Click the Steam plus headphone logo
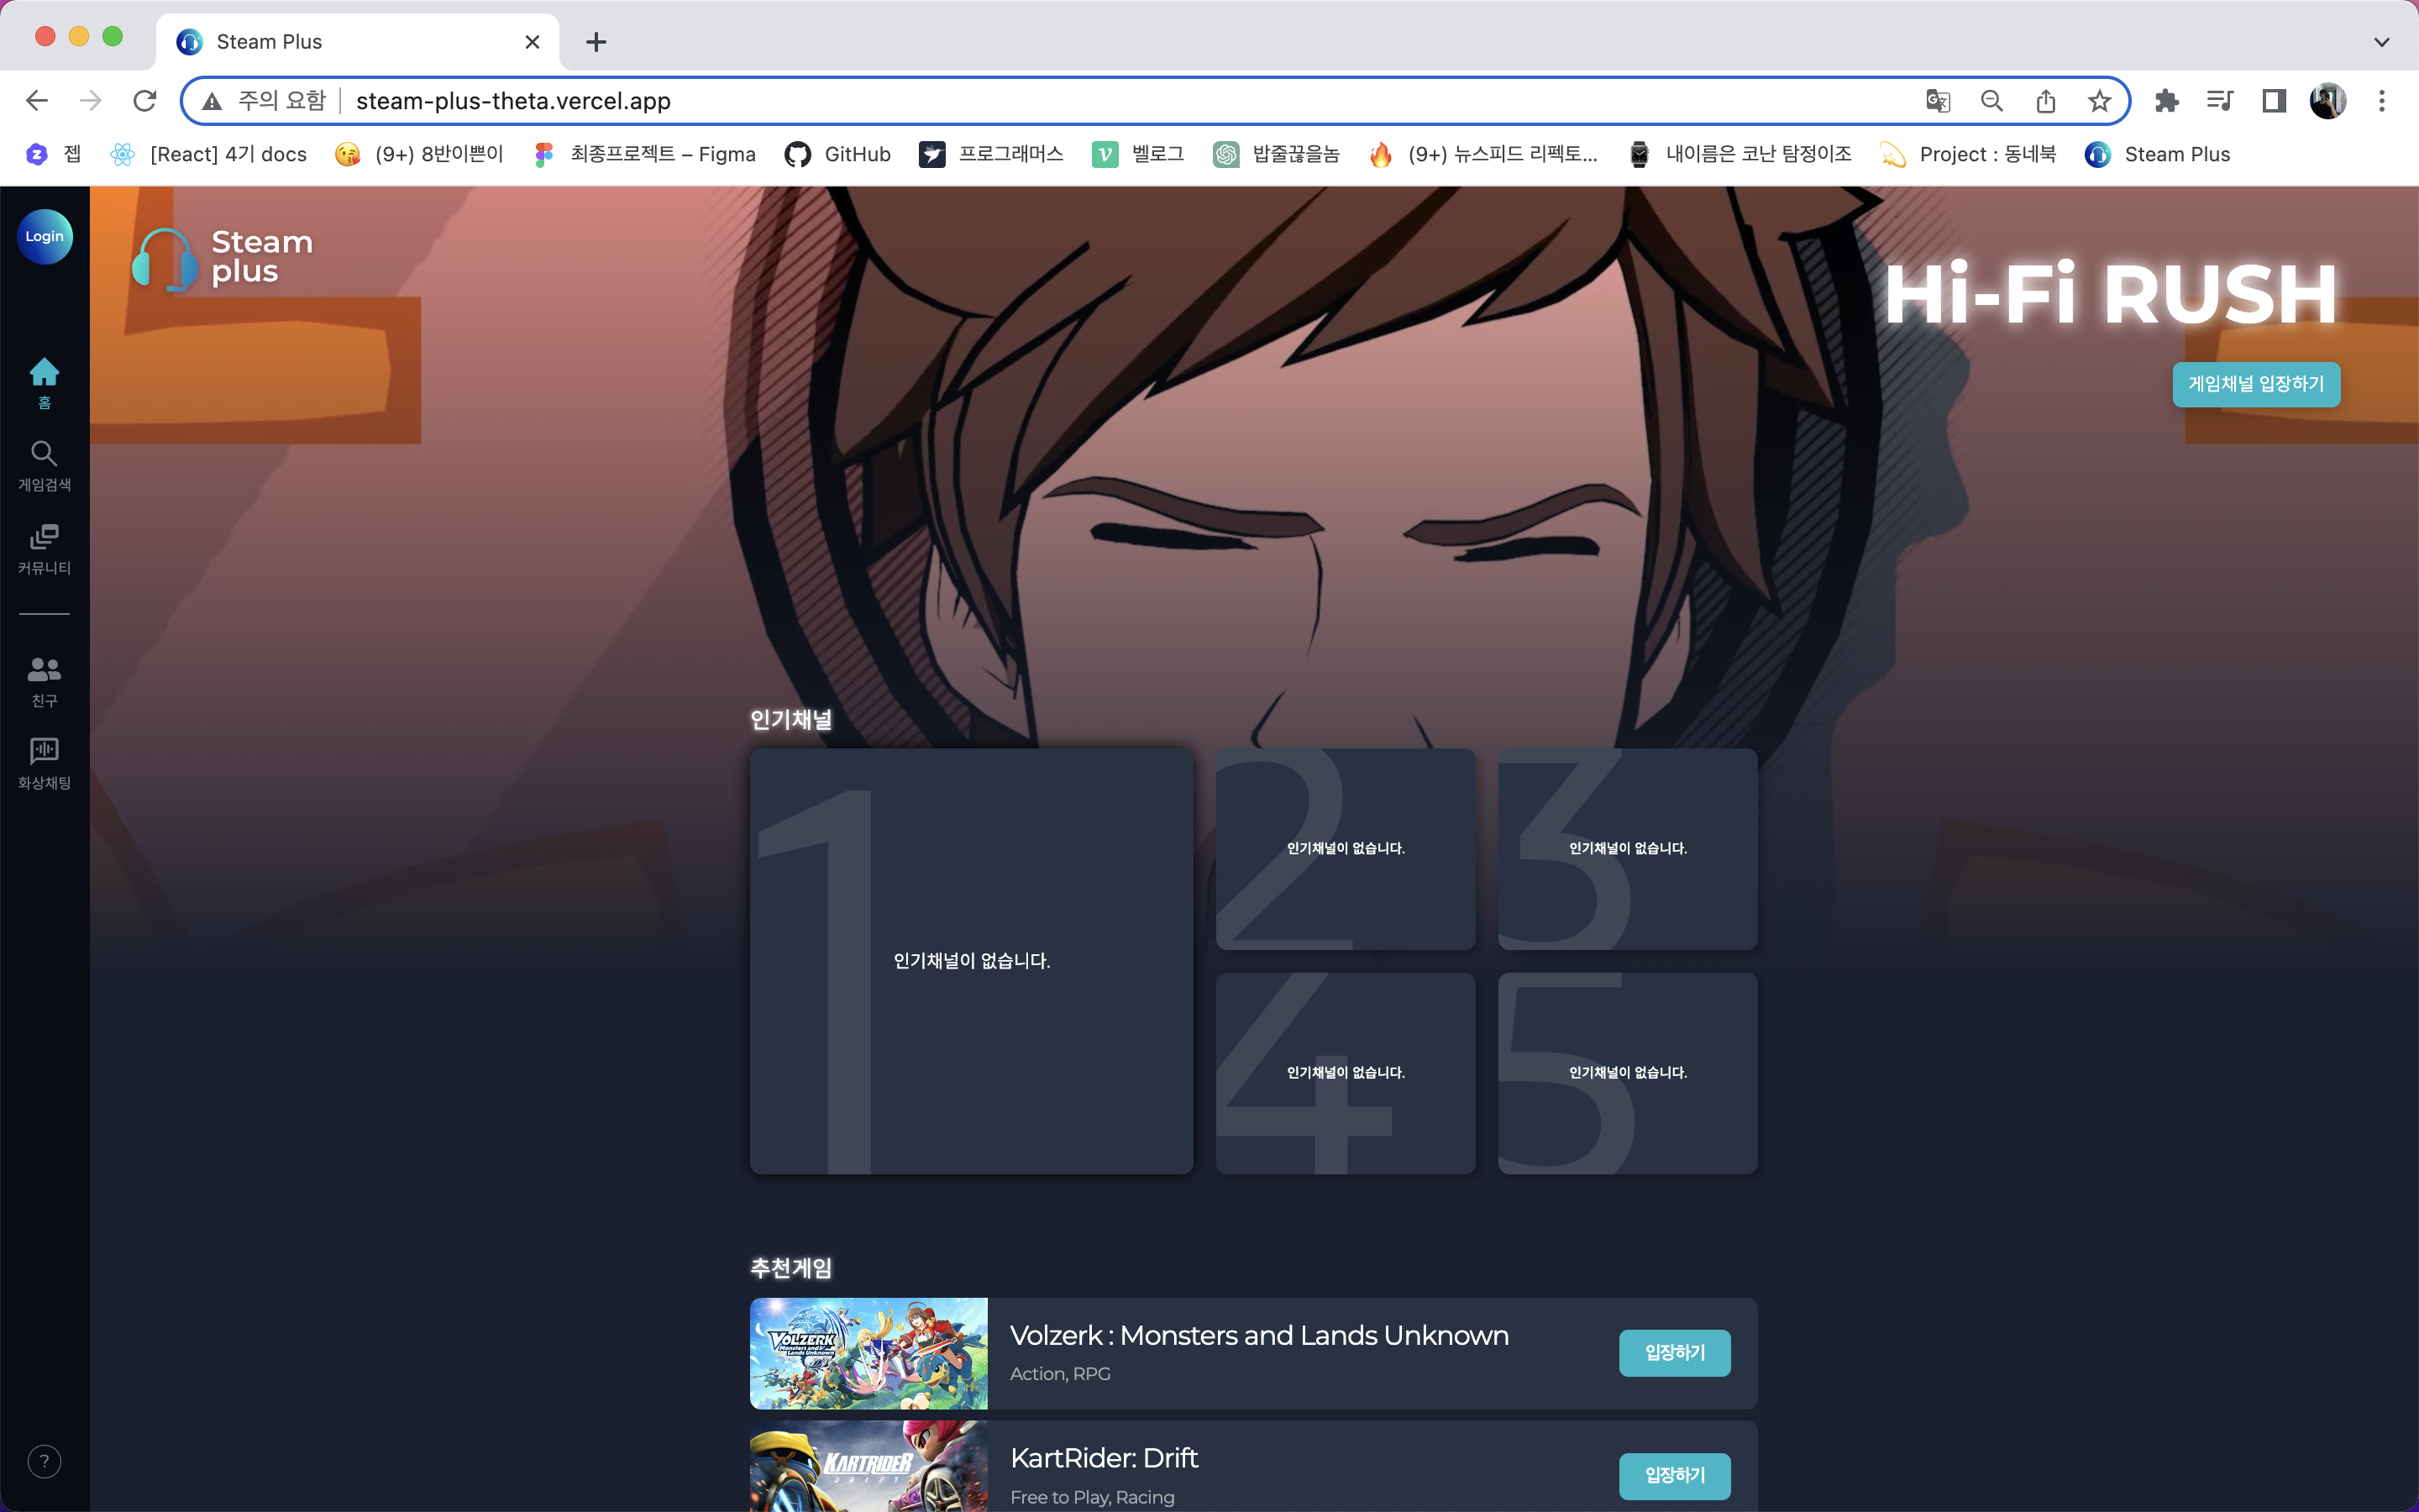 [x=166, y=259]
